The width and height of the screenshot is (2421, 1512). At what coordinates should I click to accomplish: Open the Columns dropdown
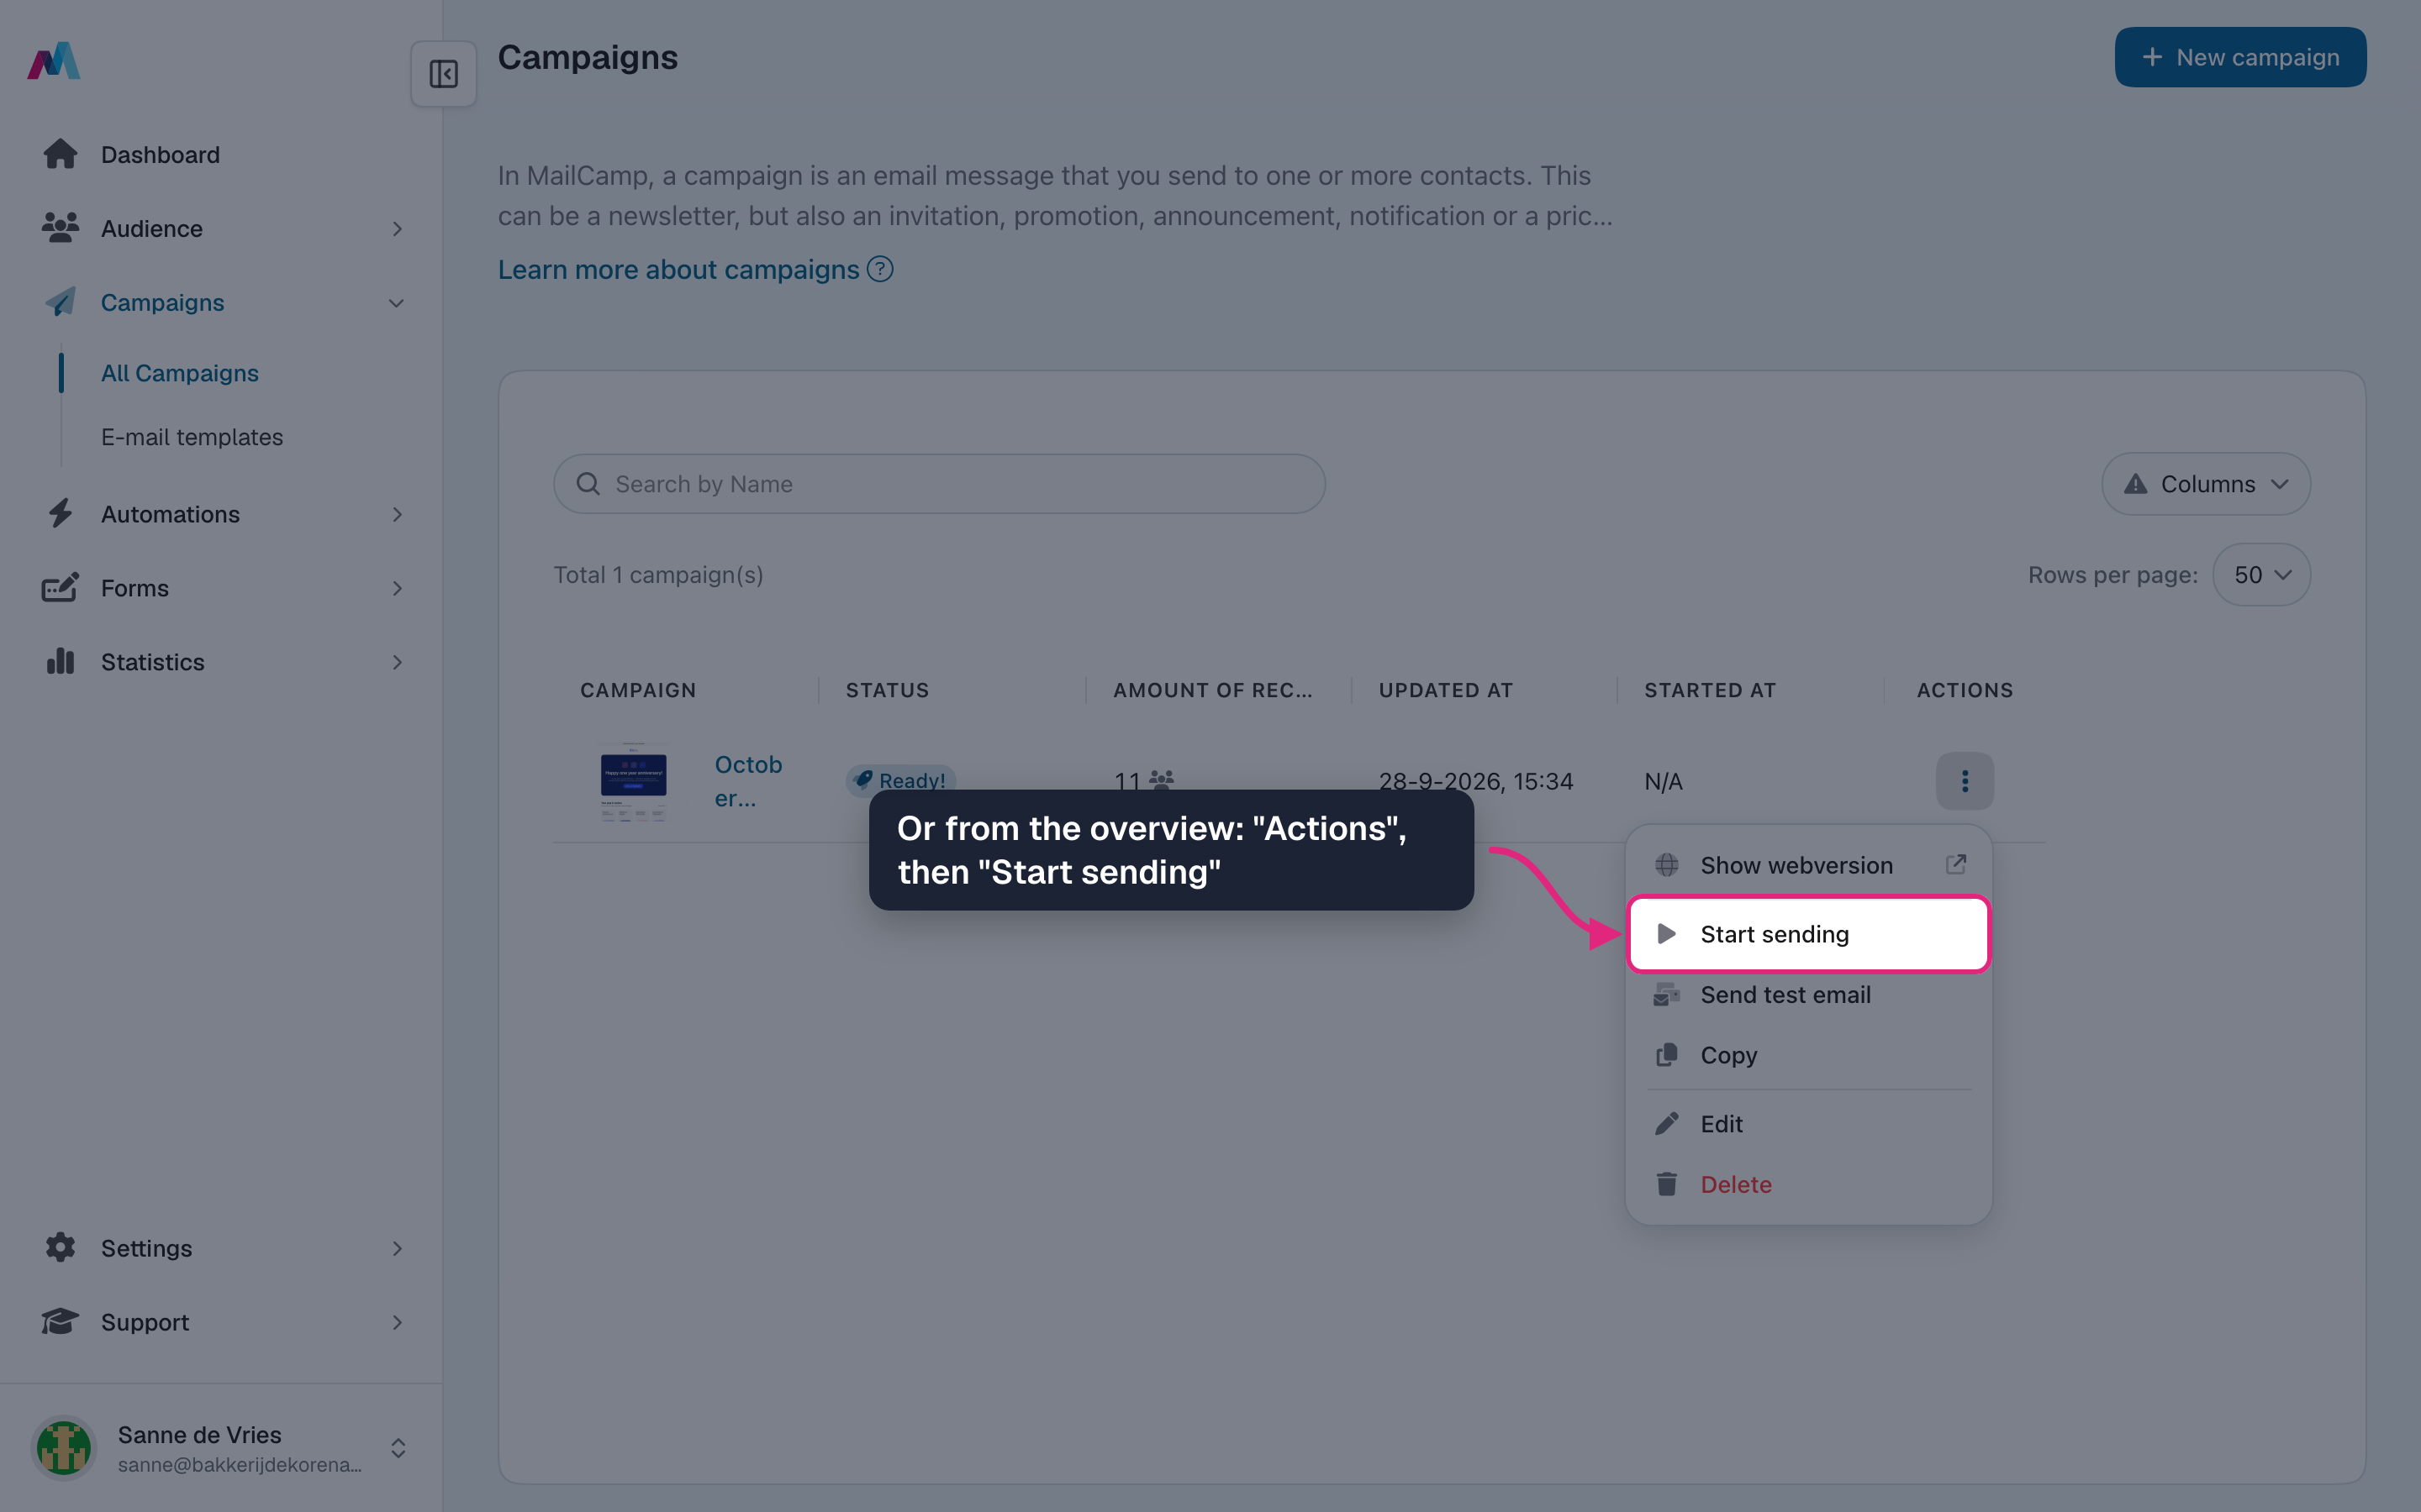tap(2206, 484)
